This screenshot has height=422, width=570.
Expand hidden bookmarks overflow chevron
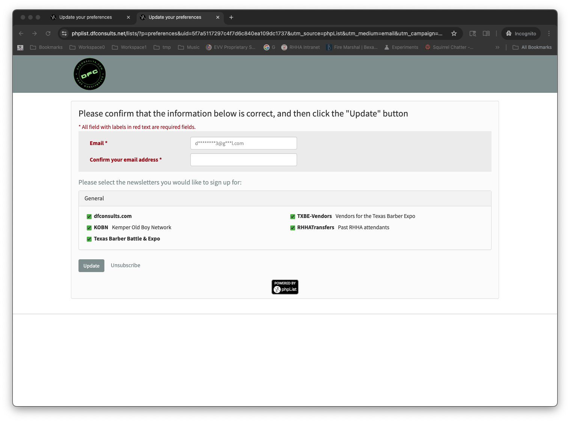[497, 47]
